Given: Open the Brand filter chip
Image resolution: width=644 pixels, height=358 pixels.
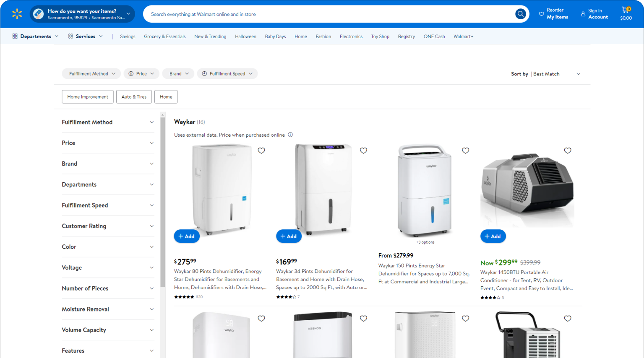Looking at the screenshot, I should click(x=178, y=74).
